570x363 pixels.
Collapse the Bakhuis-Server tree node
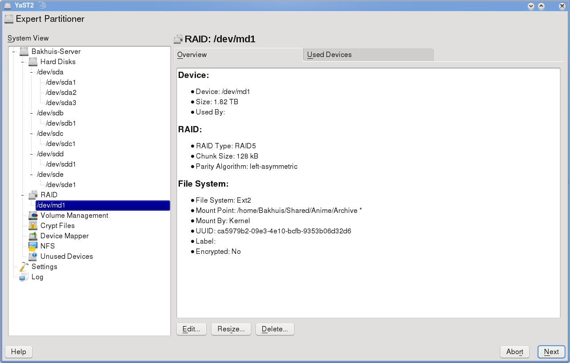[x=14, y=52]
